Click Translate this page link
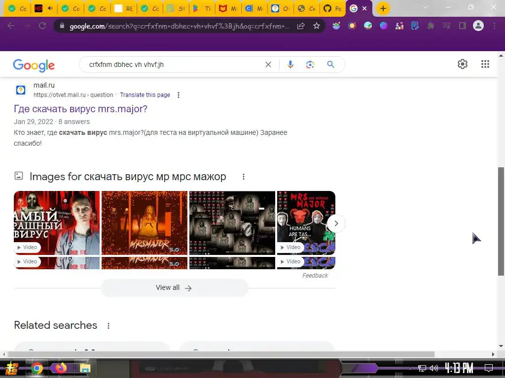 [145, 95]
